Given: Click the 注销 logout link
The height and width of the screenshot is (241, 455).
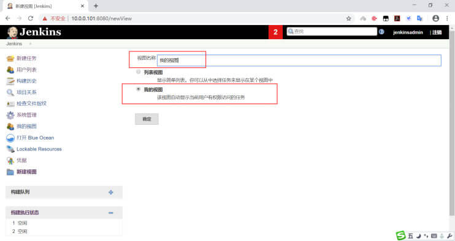Looking at the screenshot, I should pos(437,32).
